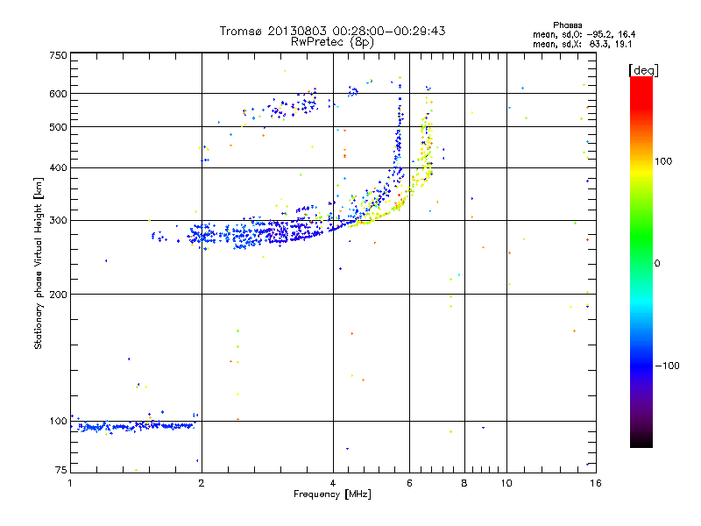Click the x-axis '10' tick label
Viewport: 701px width, 526px height.
pos(506,483)
